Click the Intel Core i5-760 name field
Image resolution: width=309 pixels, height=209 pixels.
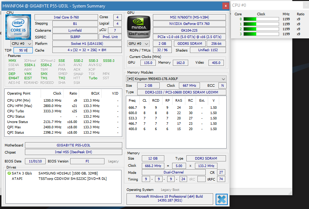pyautogui.click(x=66, y=17)
